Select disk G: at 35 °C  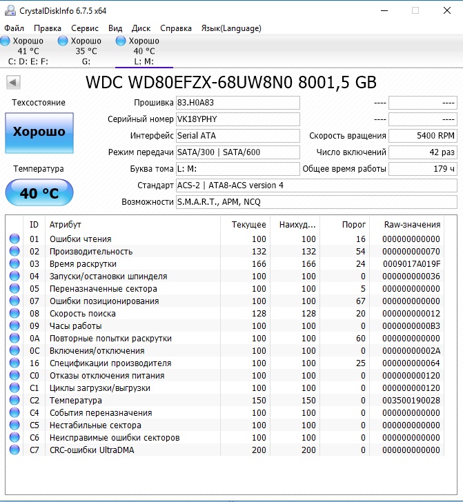pyautogui.click(x=86, y=51)
